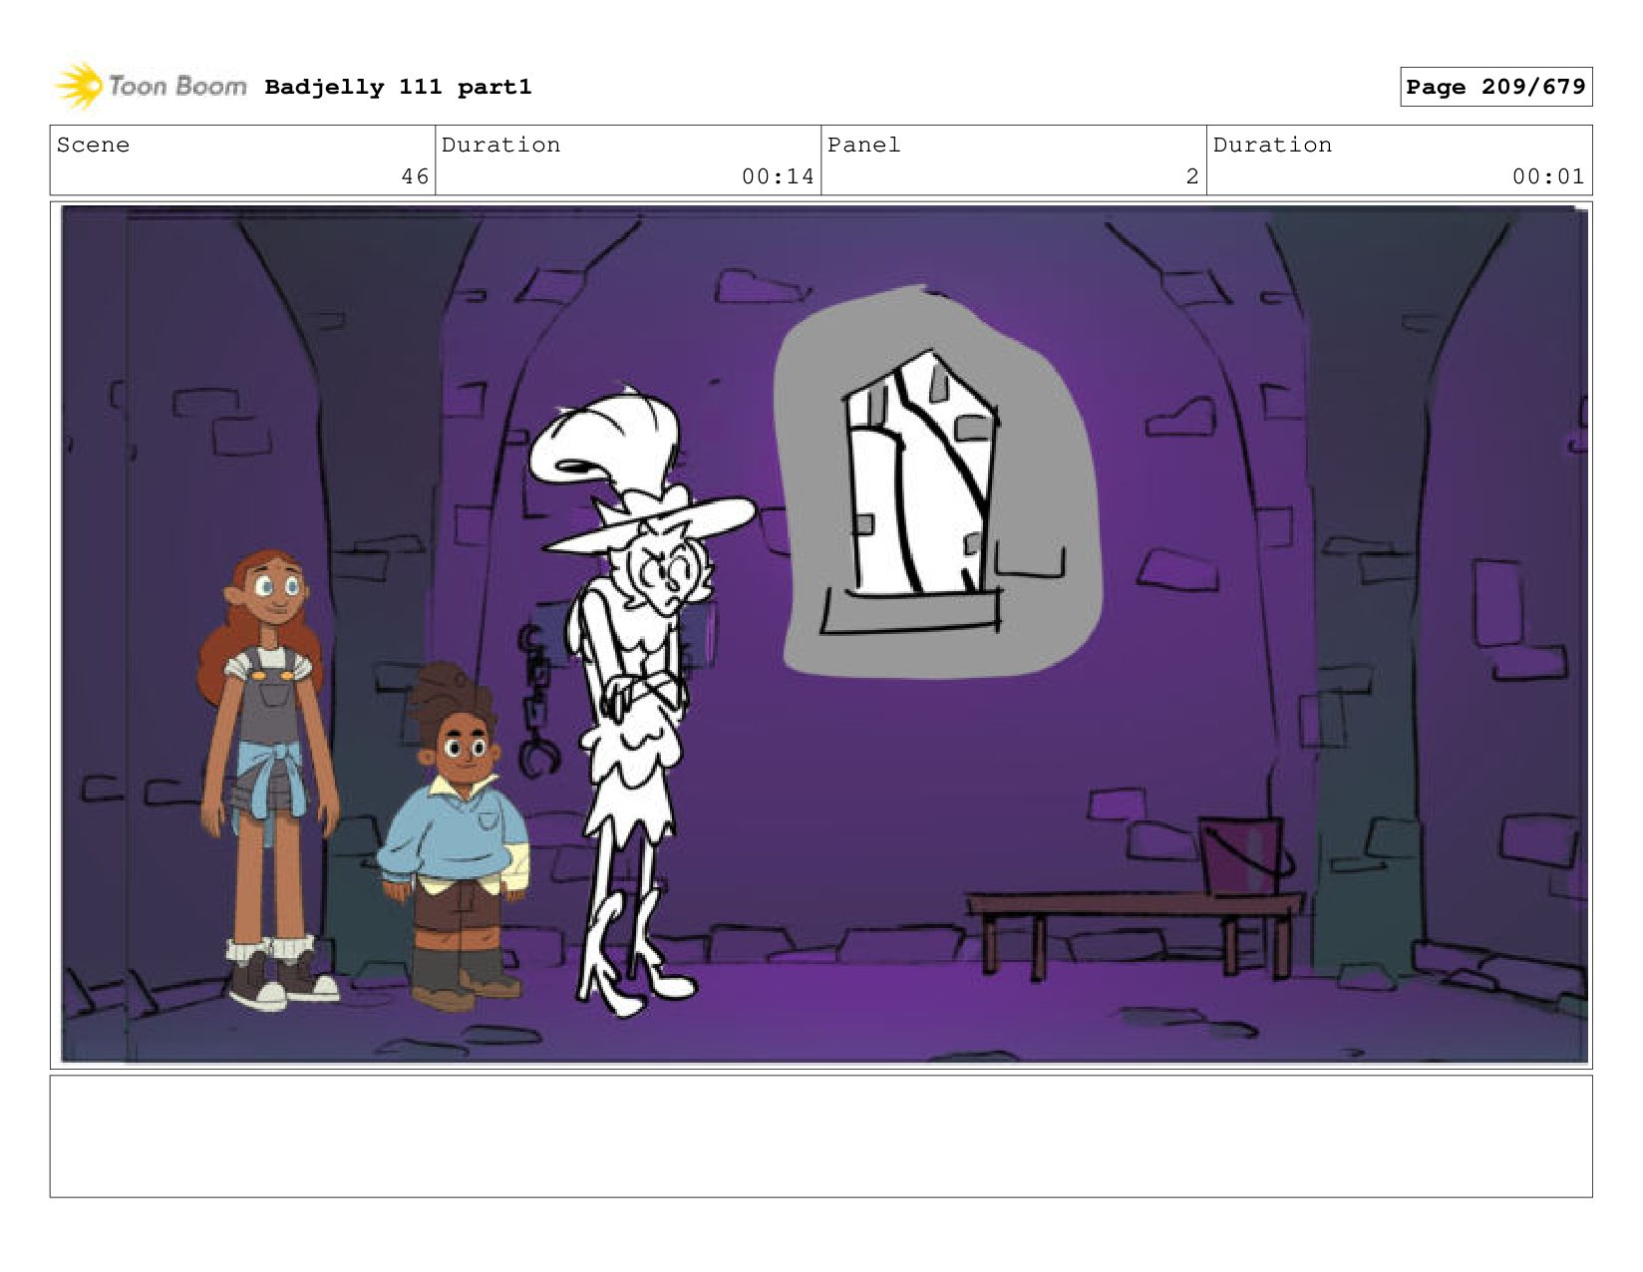Viewport: 1643px width, 1272px height.
Task: Click the 'Panel' header label
Action: (x=863, y=145)
